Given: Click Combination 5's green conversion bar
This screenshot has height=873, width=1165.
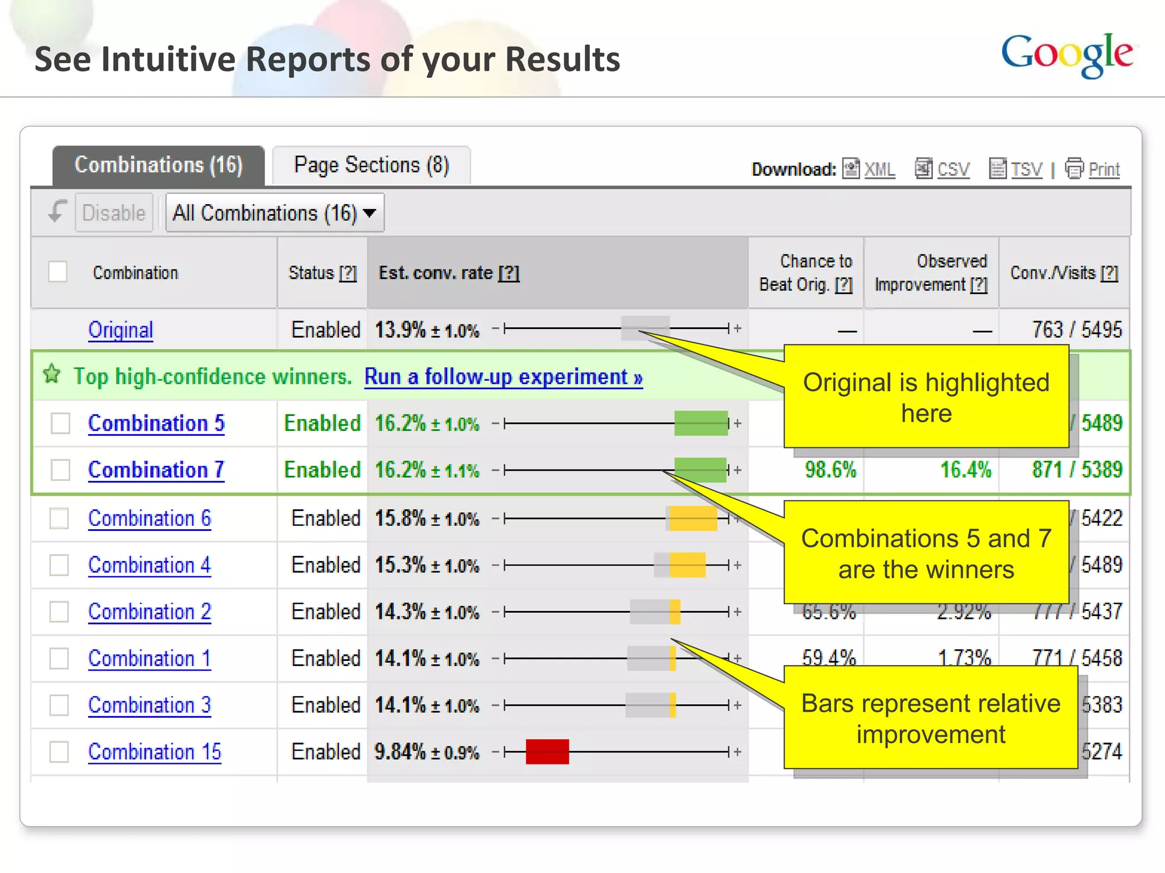Looking at the screenshot, I should point(701,423).
